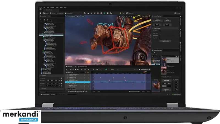Open the Window menu
220x124 pixels.
pos(52,8)
